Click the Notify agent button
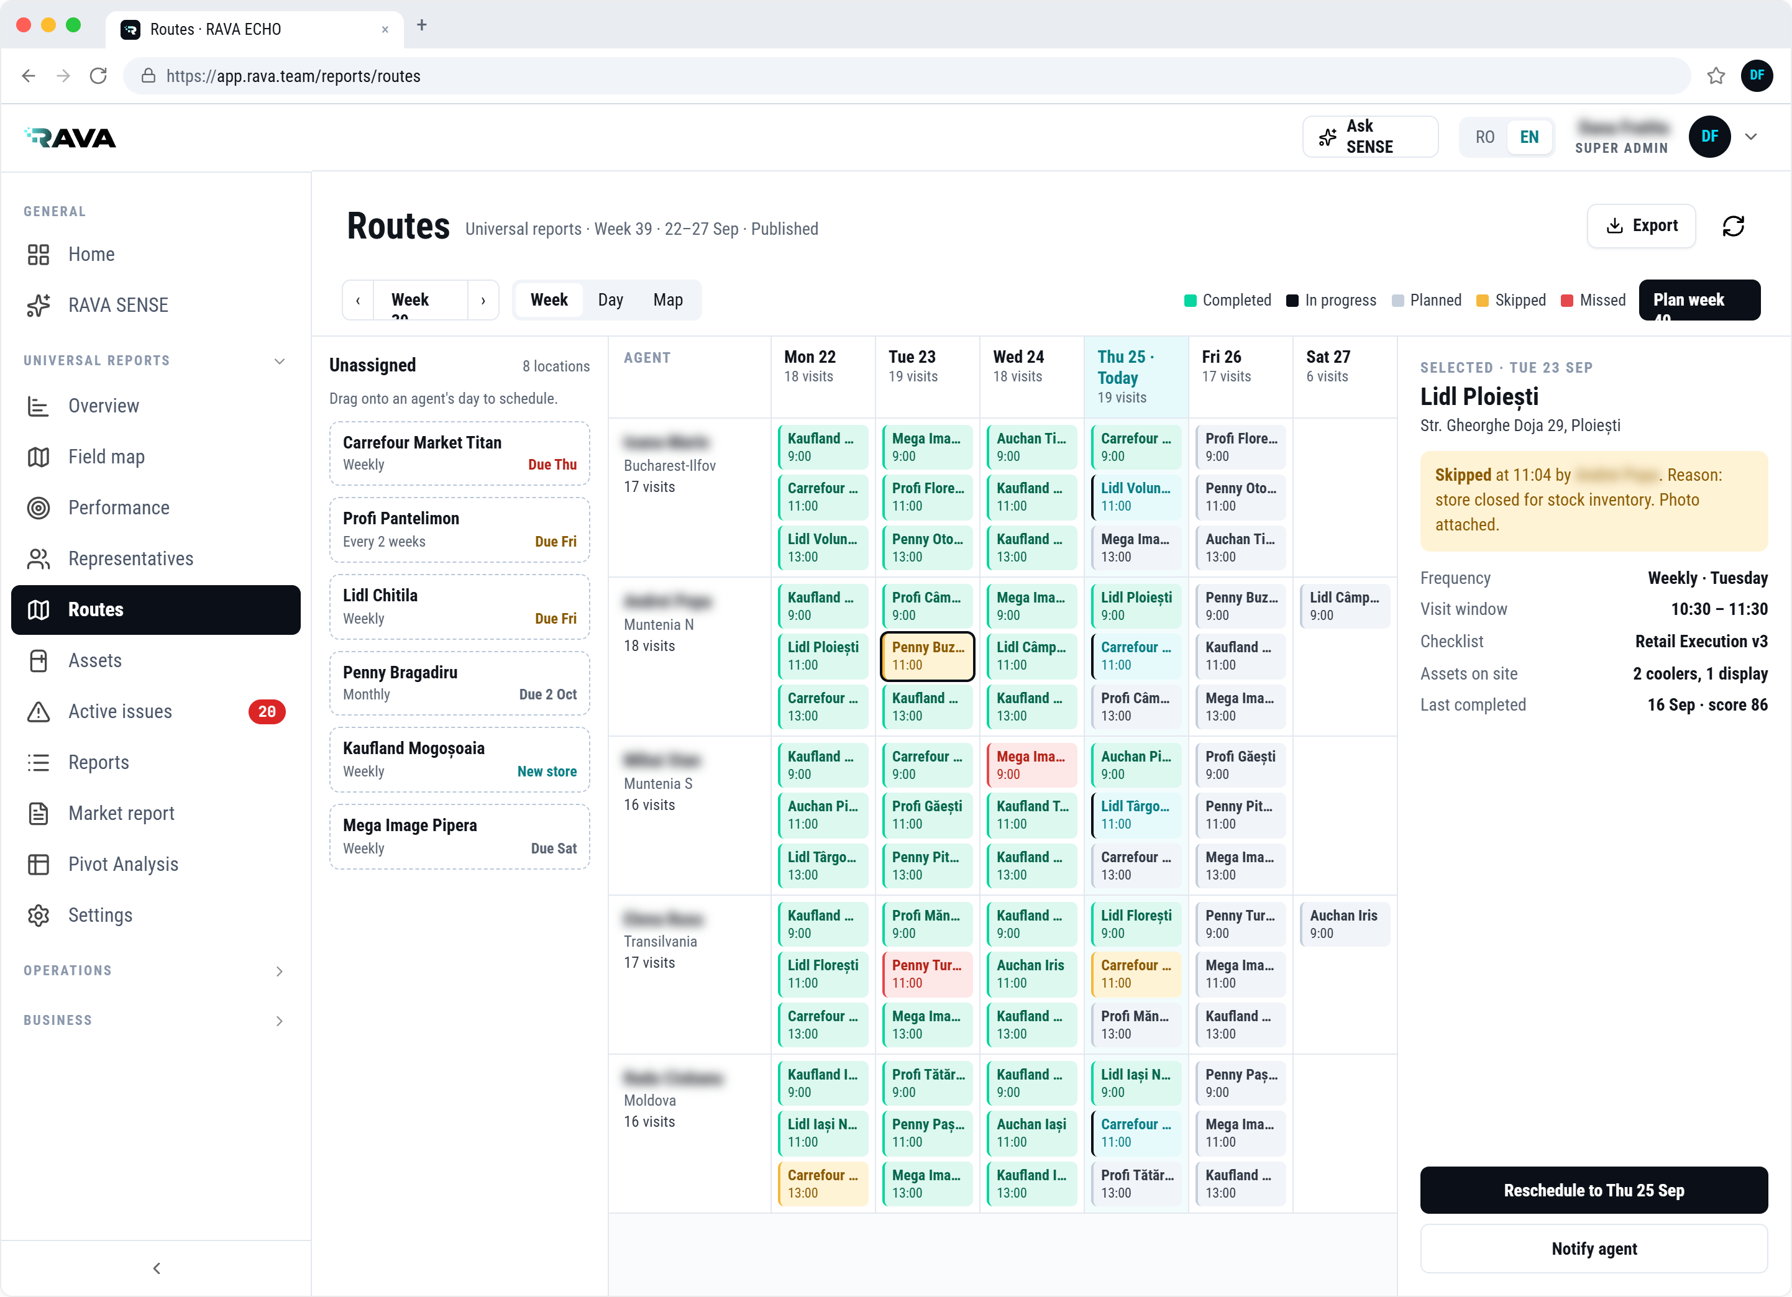Image resolution: width=1792 pixels, height=1297 pixels. [1593, 1248]
